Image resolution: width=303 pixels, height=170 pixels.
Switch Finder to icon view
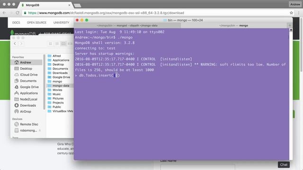pos(51,43)
